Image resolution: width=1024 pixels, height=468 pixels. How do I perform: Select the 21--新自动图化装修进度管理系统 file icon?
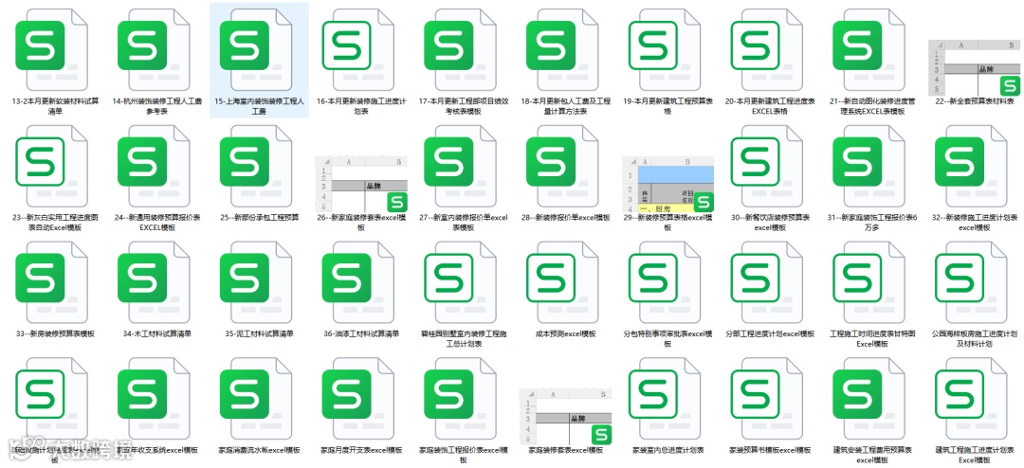pyautogui.click(x=869, y=49)
